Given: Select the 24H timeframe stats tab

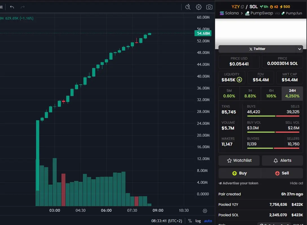Looking at the screenshot, I should point(292,93).
